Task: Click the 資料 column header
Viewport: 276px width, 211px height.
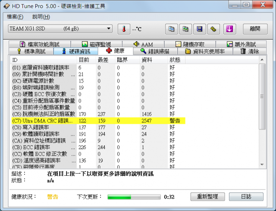Action: tap(154, 60)
